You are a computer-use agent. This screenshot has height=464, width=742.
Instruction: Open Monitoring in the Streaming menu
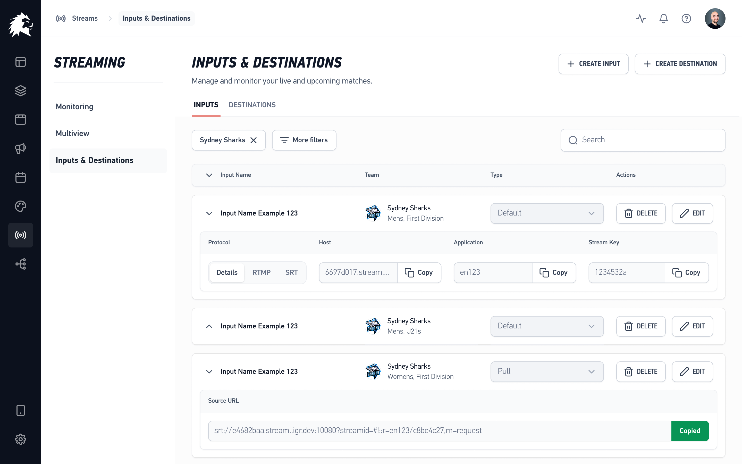[74, 107]
